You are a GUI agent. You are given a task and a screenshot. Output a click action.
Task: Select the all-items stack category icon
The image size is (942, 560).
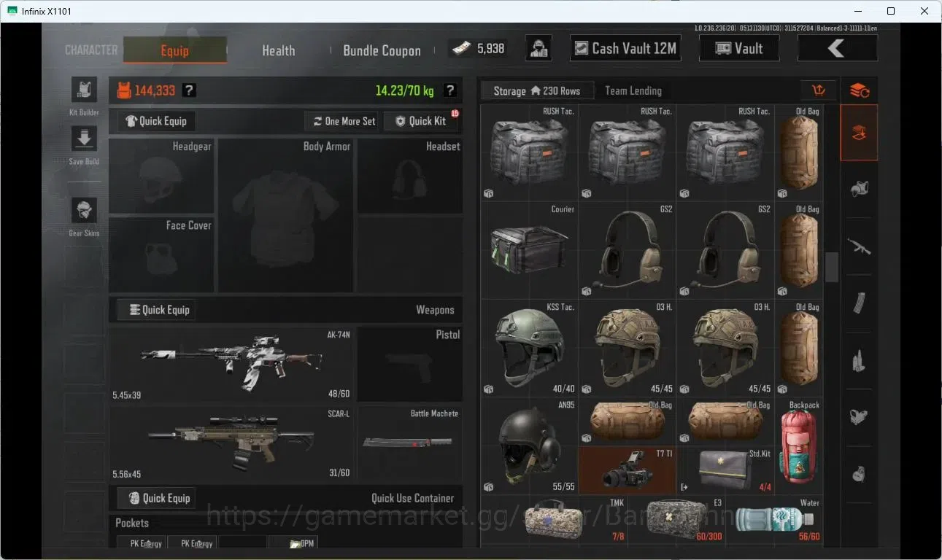pos(859,90)
